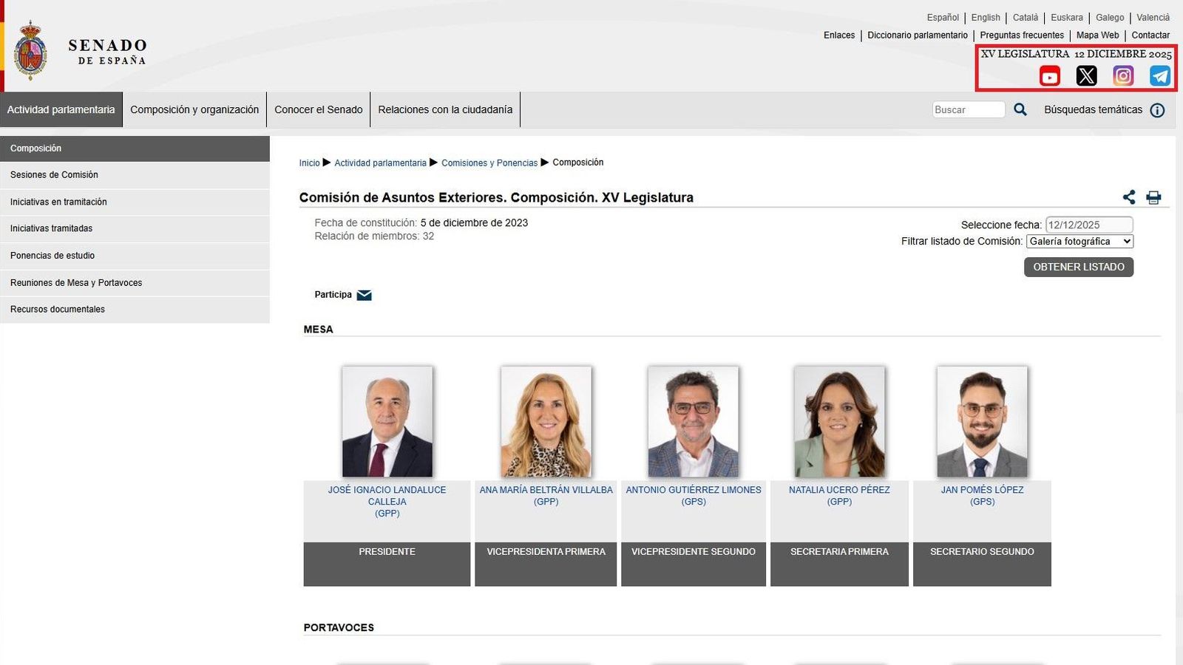The height and width of the screenshot is (665, 1183).
Task: Open the Telegram channel icon
Action: pyautogui.click(x=1159, y=75)
